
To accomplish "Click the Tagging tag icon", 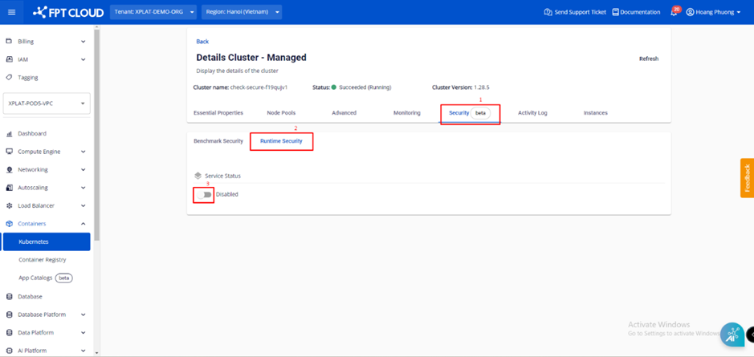I will 9,78.
